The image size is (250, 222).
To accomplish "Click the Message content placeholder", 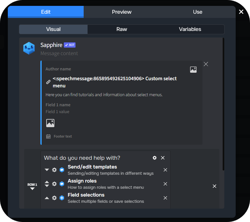I will (59, 53).
